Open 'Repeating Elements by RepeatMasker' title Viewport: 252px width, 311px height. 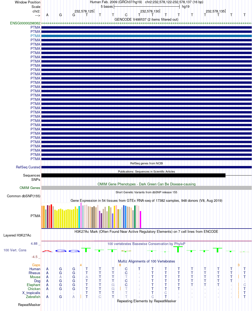pos(146,301)
